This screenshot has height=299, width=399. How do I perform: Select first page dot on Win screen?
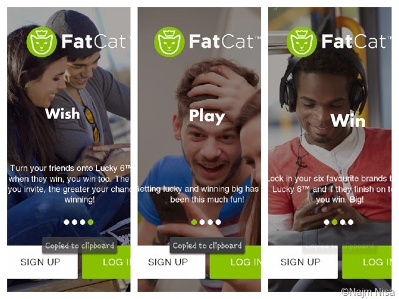point(327,222)
